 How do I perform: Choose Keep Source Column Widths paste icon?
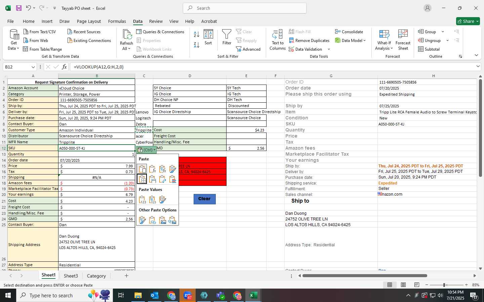(x=152, y=179)
